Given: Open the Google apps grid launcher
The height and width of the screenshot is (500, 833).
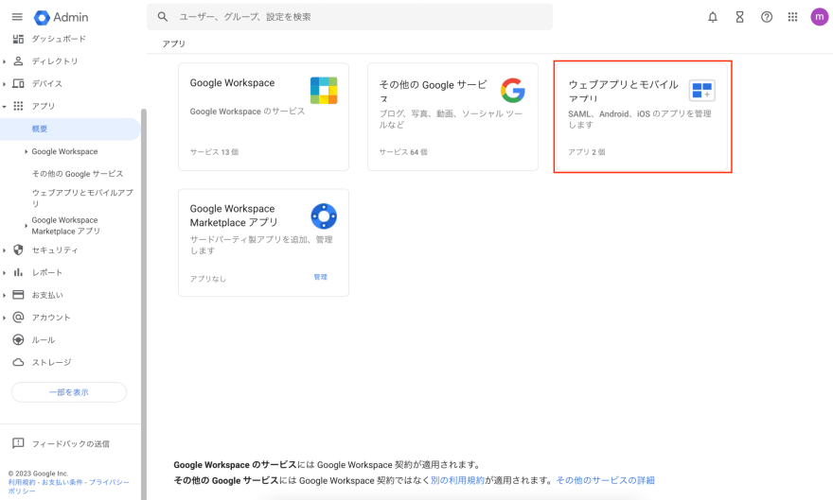Looking at the screenshot, I should (x=792, y=17).
